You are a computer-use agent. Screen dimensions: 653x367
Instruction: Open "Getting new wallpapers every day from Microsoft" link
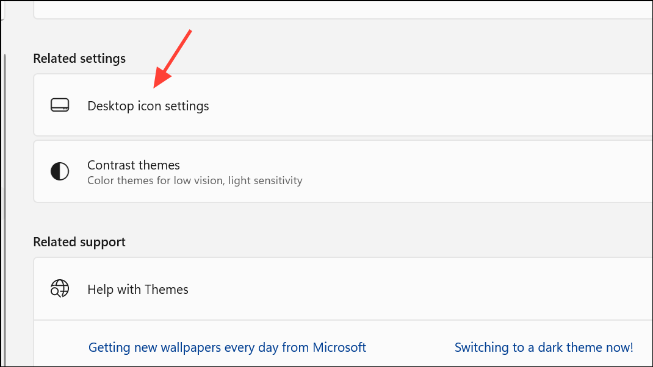[227, 347]
